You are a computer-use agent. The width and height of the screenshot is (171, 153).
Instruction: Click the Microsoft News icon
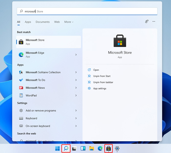click(21, 88)
